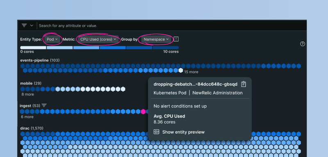The image size is (328, 157).
Task: Show 8 more mobile pods
Action: pyautogui.click(x=27, y=95)
